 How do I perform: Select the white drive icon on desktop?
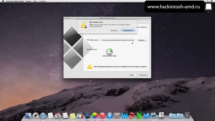208,7
